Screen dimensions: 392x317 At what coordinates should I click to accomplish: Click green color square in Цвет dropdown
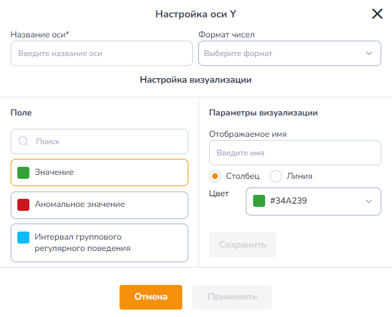point(259,201)
